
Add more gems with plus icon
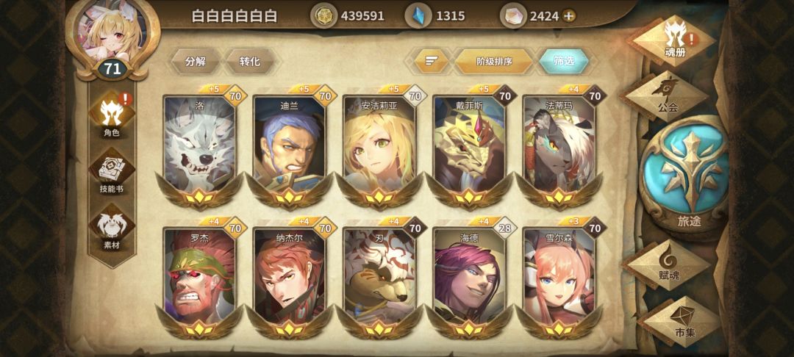568,16
